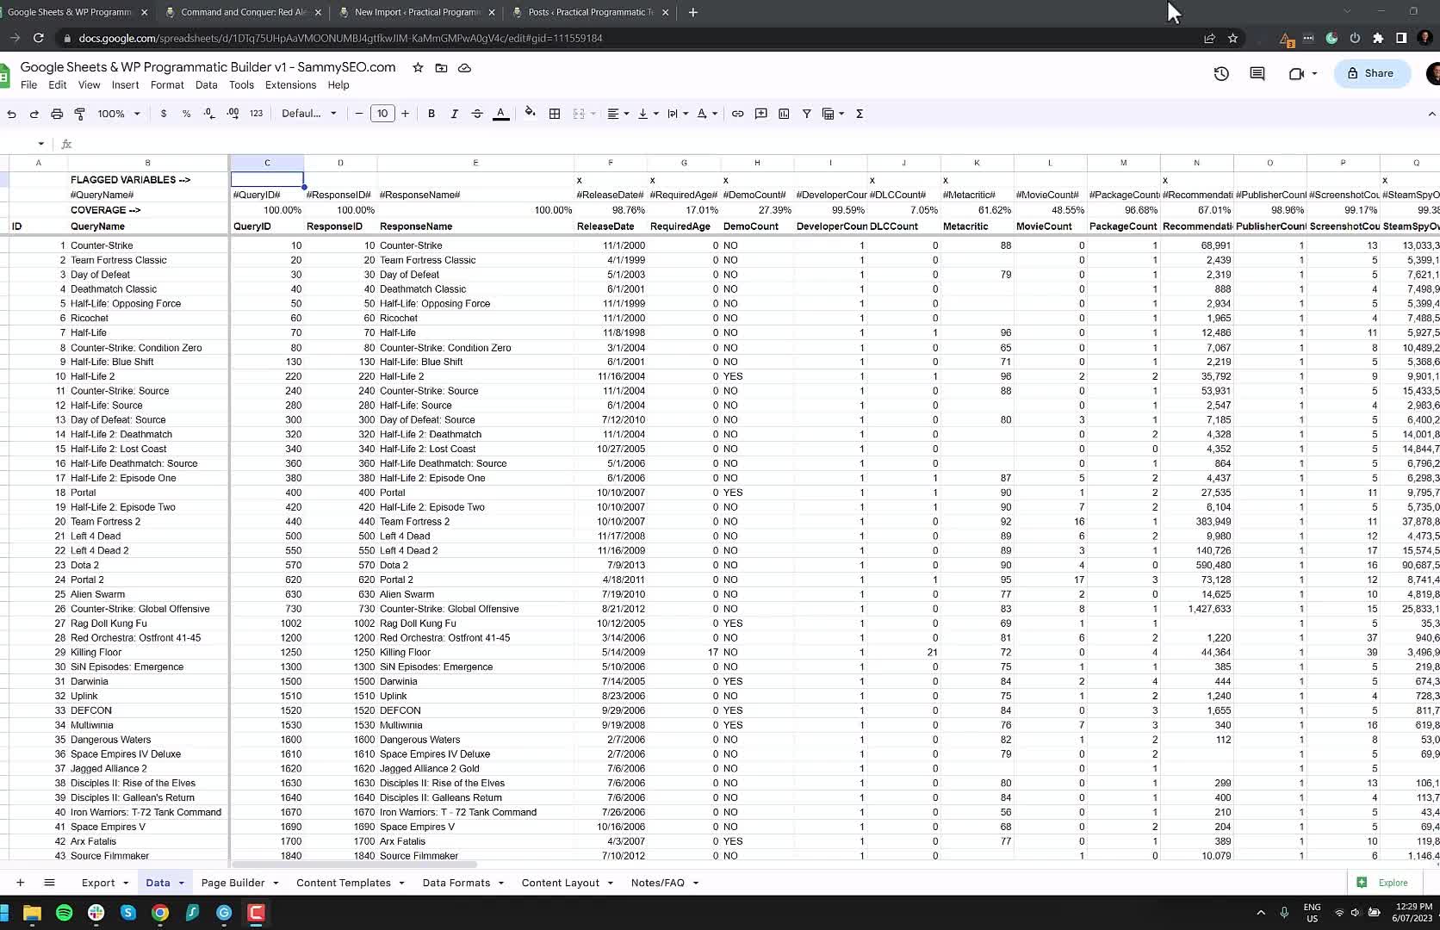Open the Functions sigma menu

coord(860,114)
